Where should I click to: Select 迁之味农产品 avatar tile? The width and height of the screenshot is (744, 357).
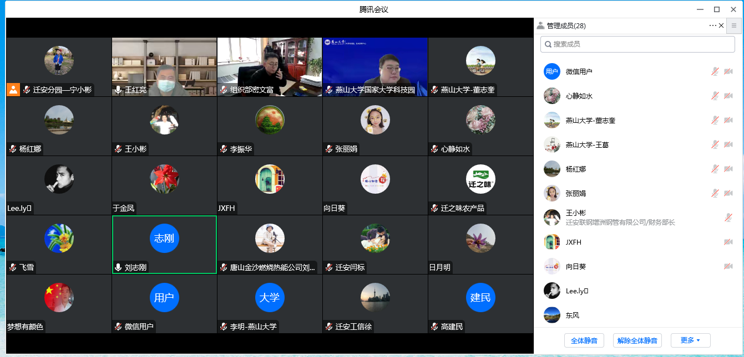tap(480, 185)
